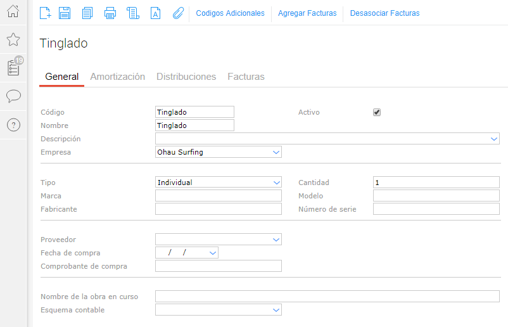508x327 pixels.
Task: Switch to the Distribuciones tab
Action: [186, 77]
